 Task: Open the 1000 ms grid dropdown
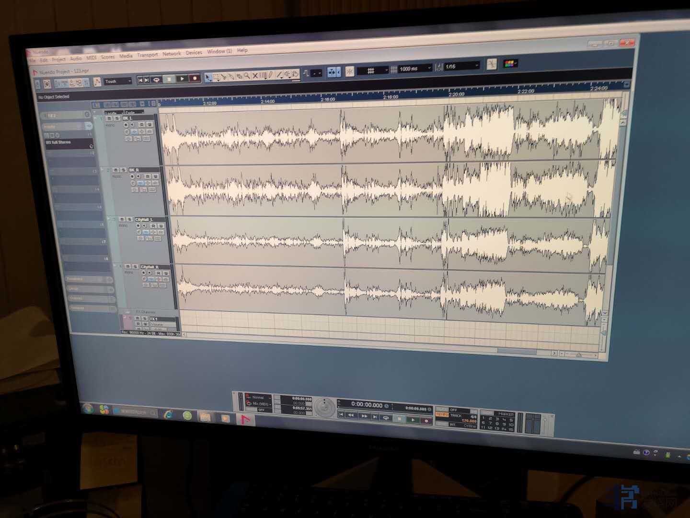point(415,69)
